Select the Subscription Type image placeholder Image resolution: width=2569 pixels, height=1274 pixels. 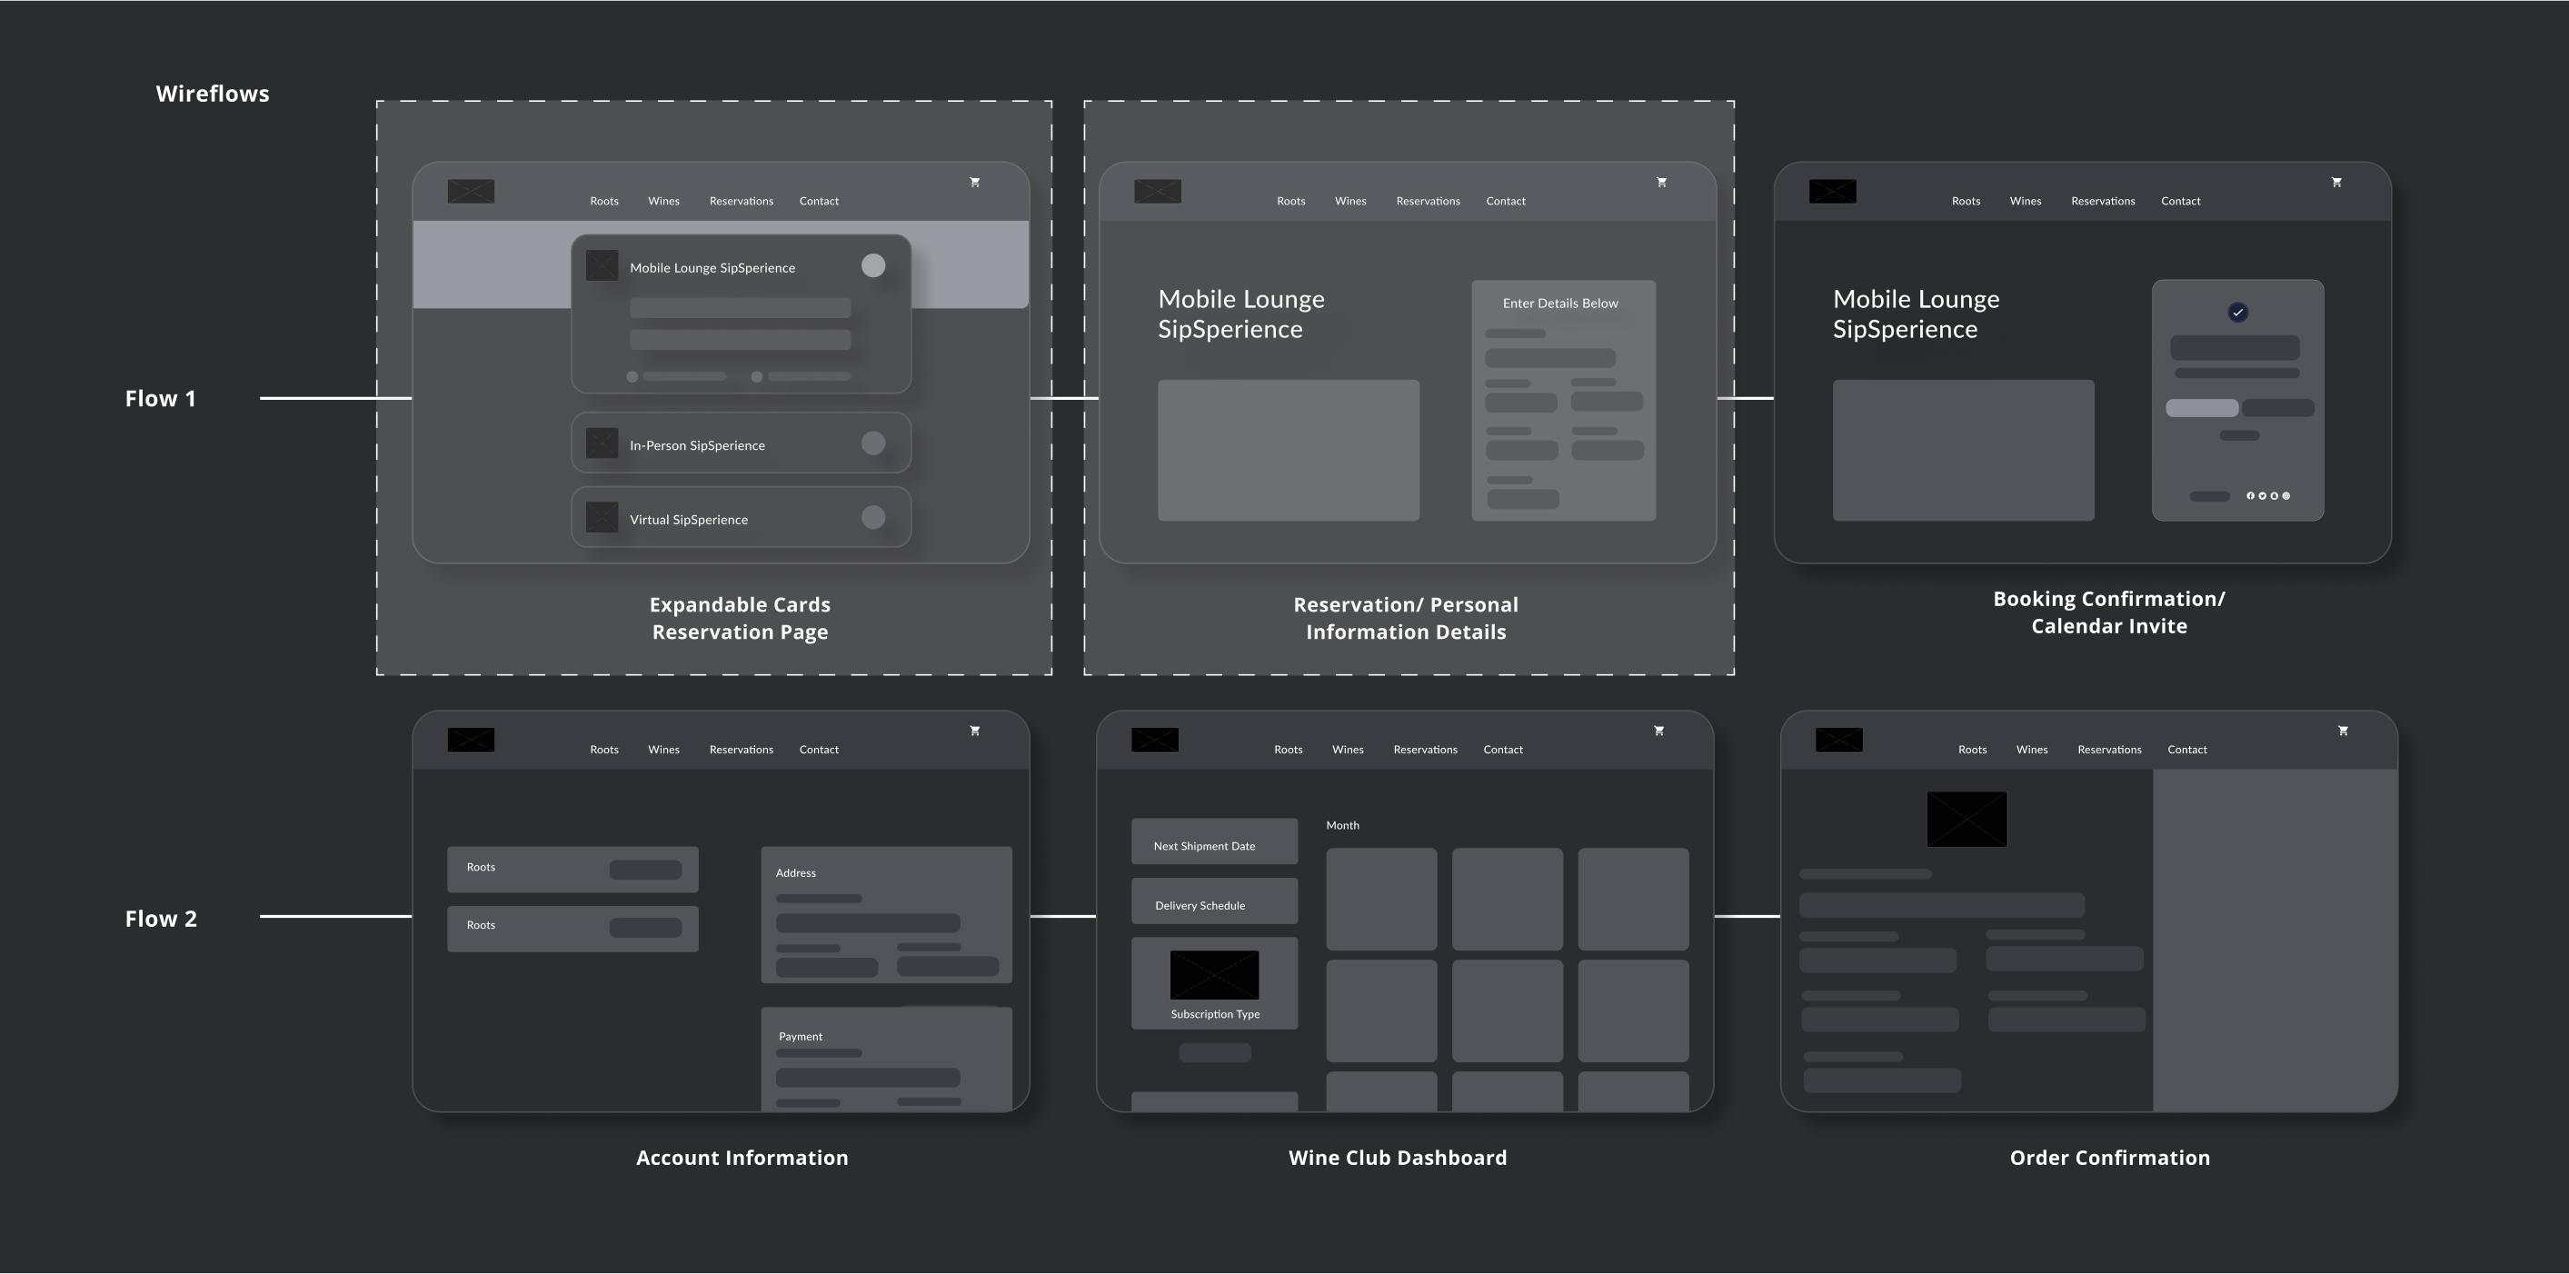click(1214, 975)
